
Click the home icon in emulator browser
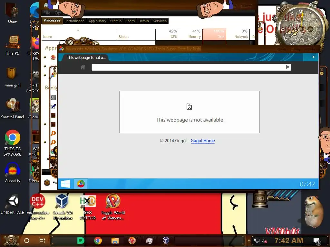83,67
